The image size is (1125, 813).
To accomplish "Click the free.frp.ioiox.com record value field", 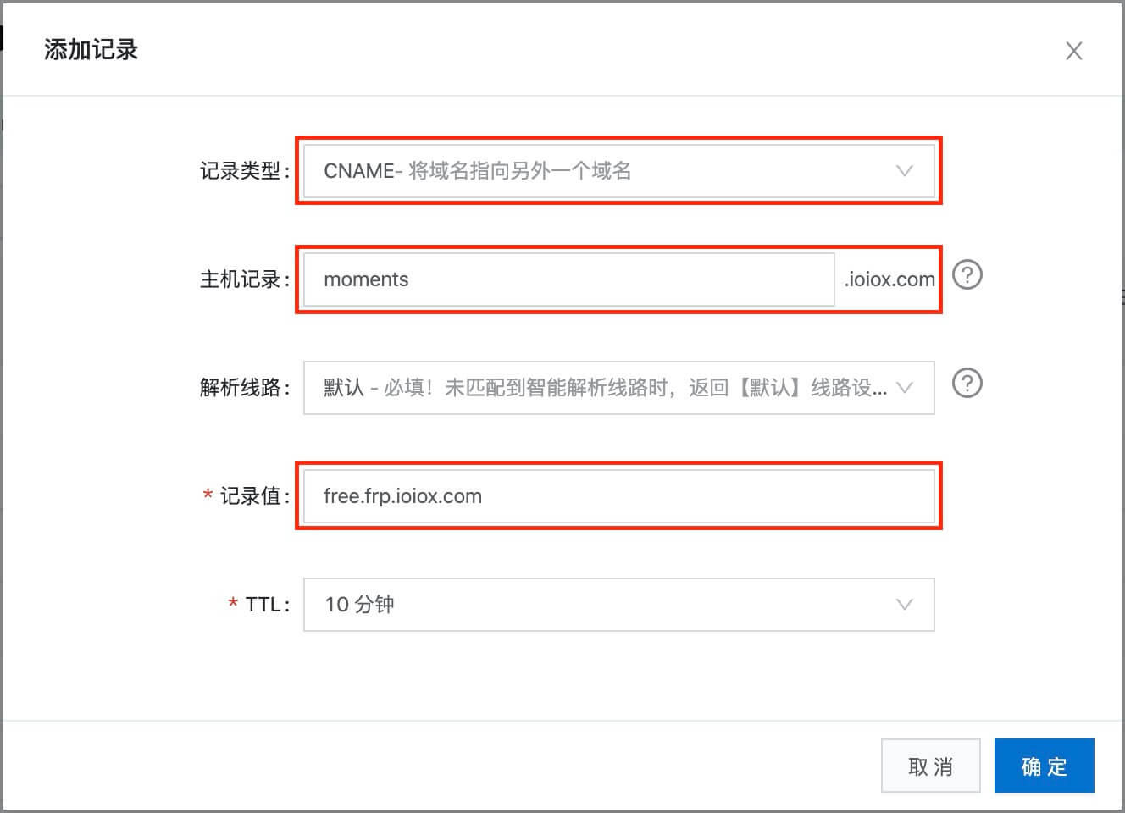I will coord(618,496).
